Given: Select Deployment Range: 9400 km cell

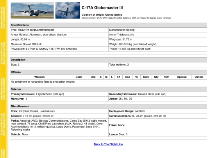Looking at the screenshot, I should pos(157,111).
